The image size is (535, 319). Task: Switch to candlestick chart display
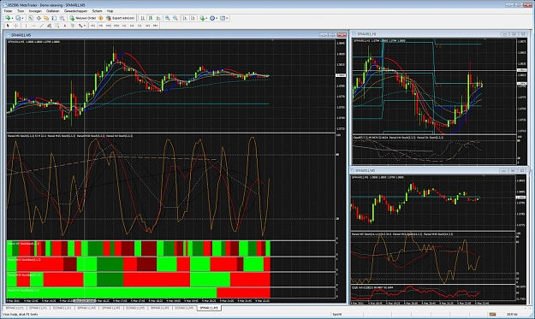(151, 18)
